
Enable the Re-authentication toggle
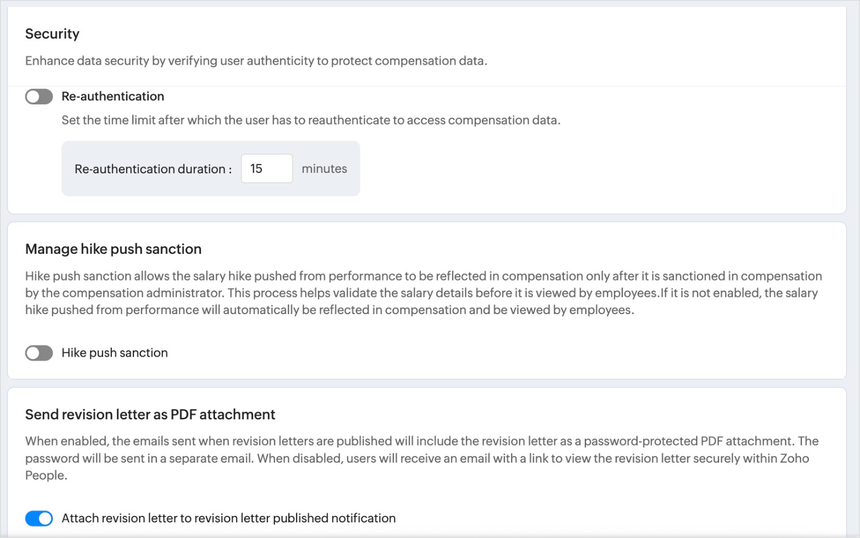click(39, 97)
